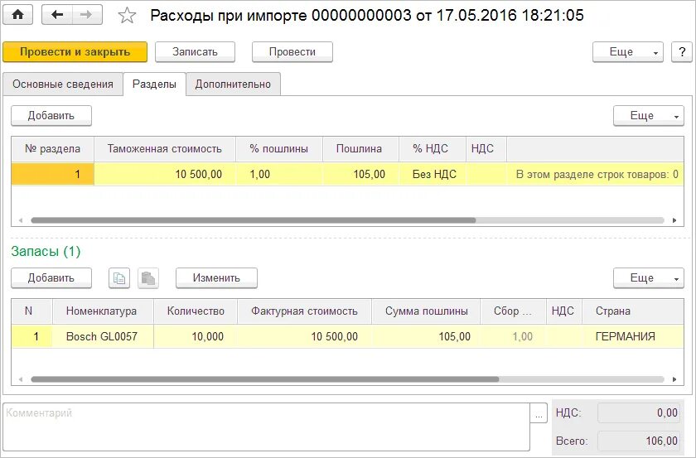Click Сбор column header
Screen dimensions: 696x458
(x=513, y=311)
